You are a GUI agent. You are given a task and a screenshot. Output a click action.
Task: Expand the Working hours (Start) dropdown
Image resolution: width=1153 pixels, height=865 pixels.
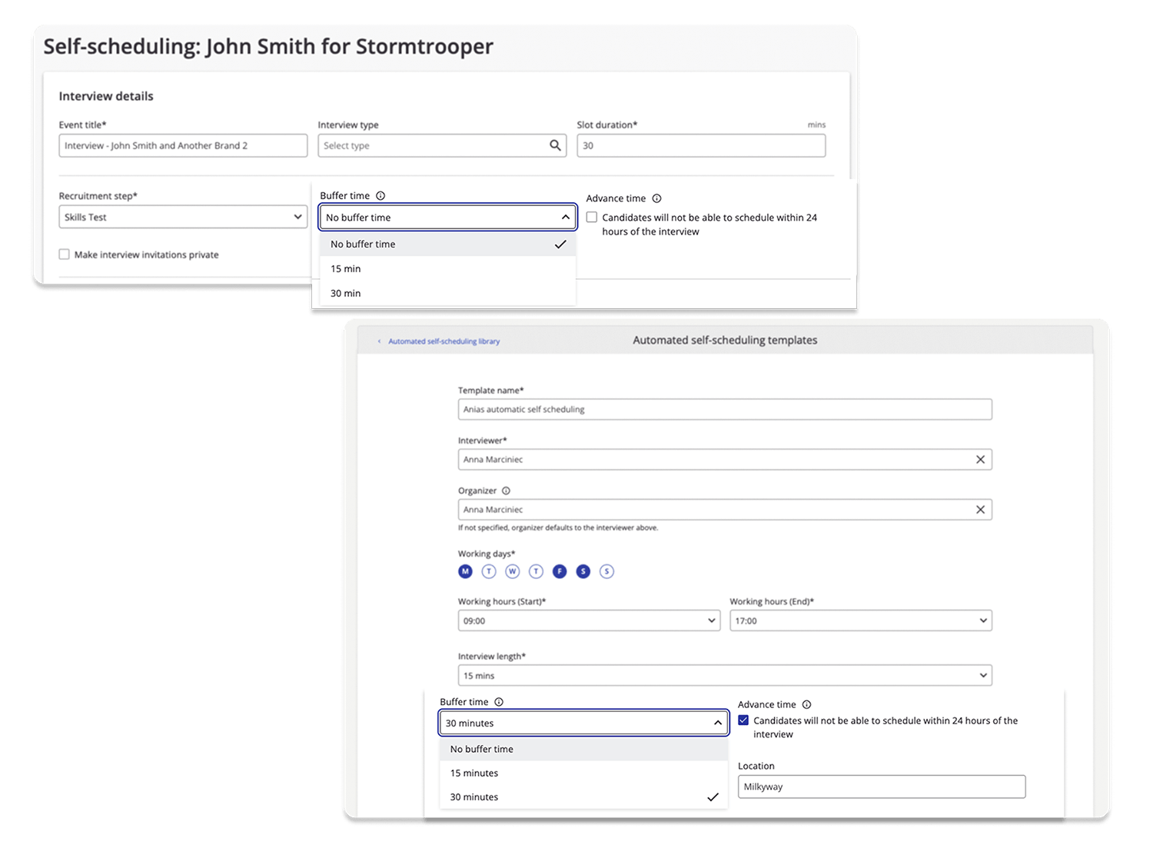coord(588,620)
